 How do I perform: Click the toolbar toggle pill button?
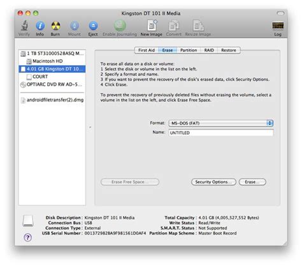(x=280, y=13)
